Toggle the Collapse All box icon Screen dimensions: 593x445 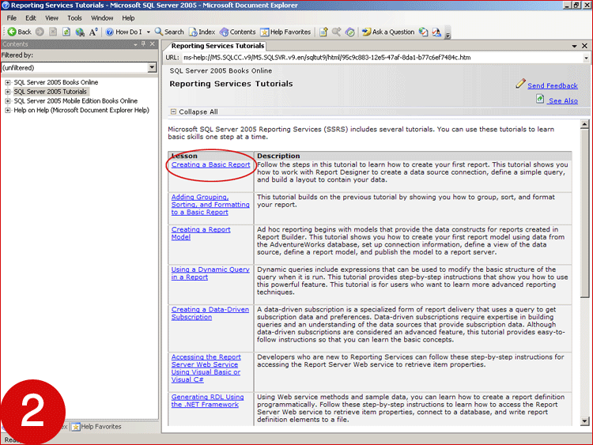tap(173, 111)
